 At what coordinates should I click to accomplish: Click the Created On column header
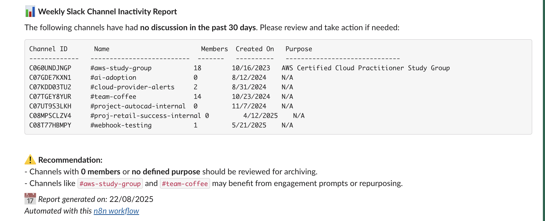point(255,49)
